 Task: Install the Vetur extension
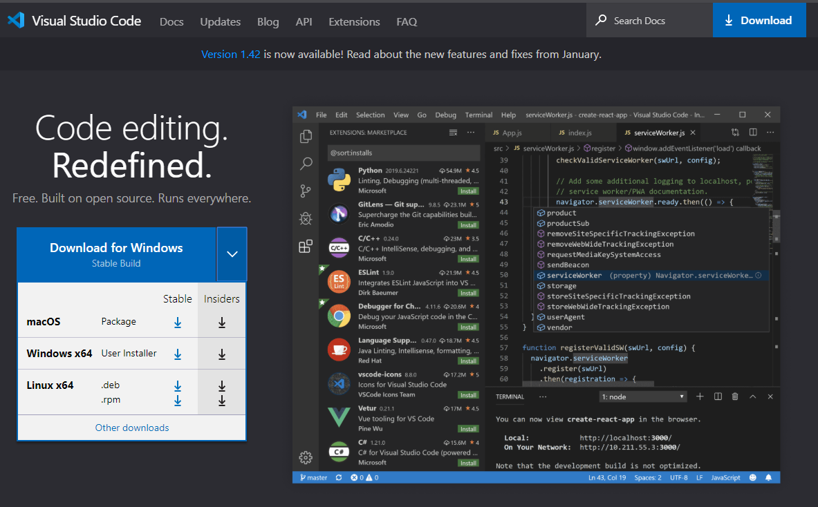pyautogui.click(x=468, y=429)
